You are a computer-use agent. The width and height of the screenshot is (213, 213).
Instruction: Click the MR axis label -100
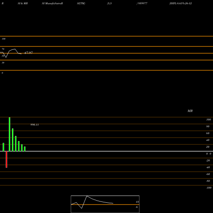pyautogui.click(x=209, y=188)
